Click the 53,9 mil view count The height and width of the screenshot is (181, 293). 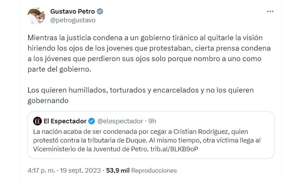pos(118,171)
